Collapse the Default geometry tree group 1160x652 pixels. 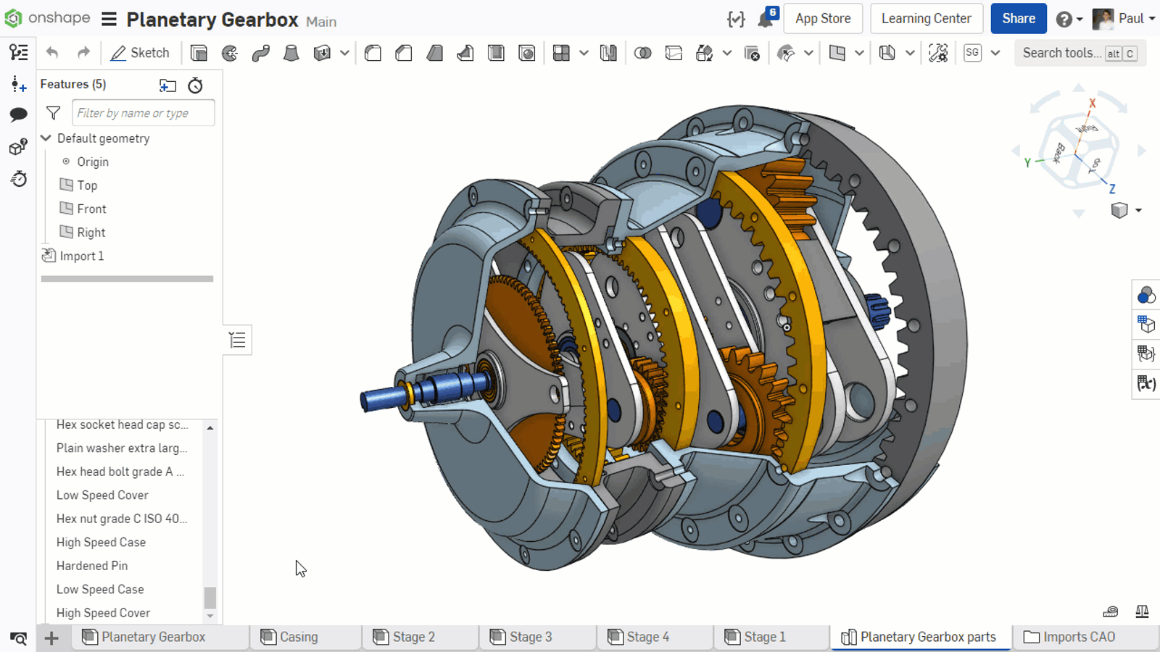(46, 138)
